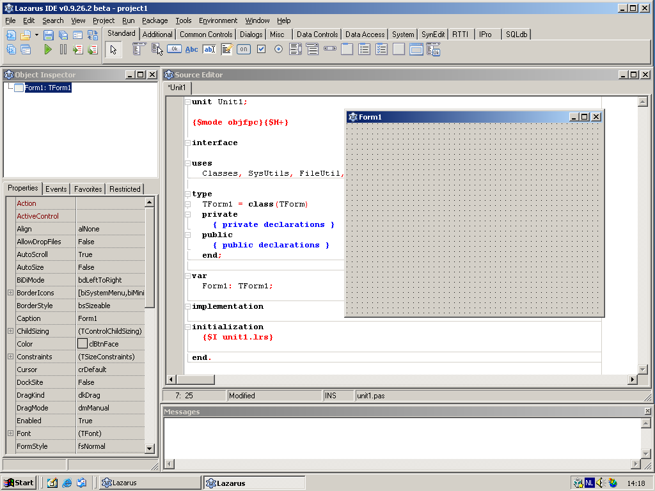Open the Dialogs component palette page

click(251, 34)
